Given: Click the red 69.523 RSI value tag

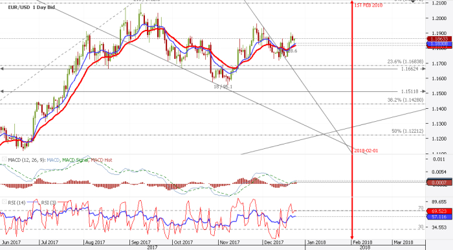Looking at the screenshot, I should (x=439, y=211).
